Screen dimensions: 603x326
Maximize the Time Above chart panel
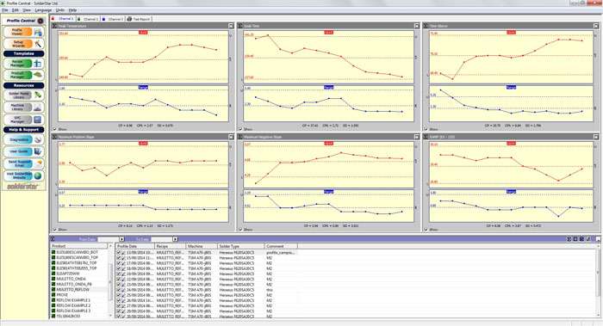[596, 26]
